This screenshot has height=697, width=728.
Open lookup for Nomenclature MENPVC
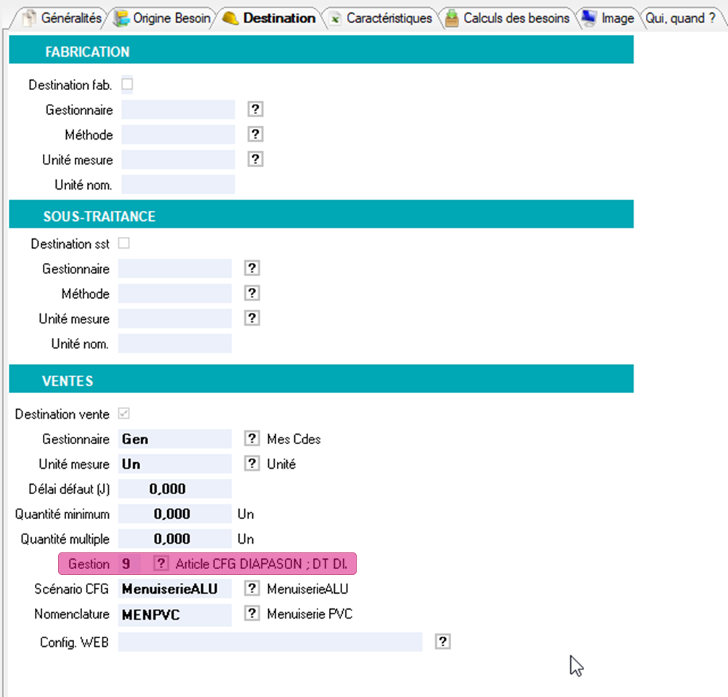(251, 614)
